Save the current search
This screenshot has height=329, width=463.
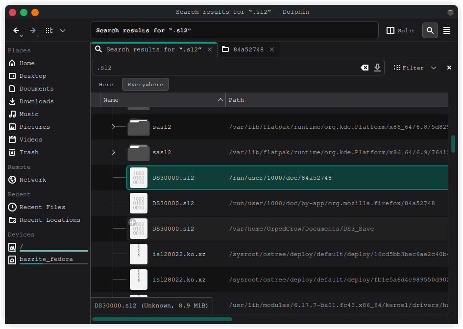pos(377,68)
